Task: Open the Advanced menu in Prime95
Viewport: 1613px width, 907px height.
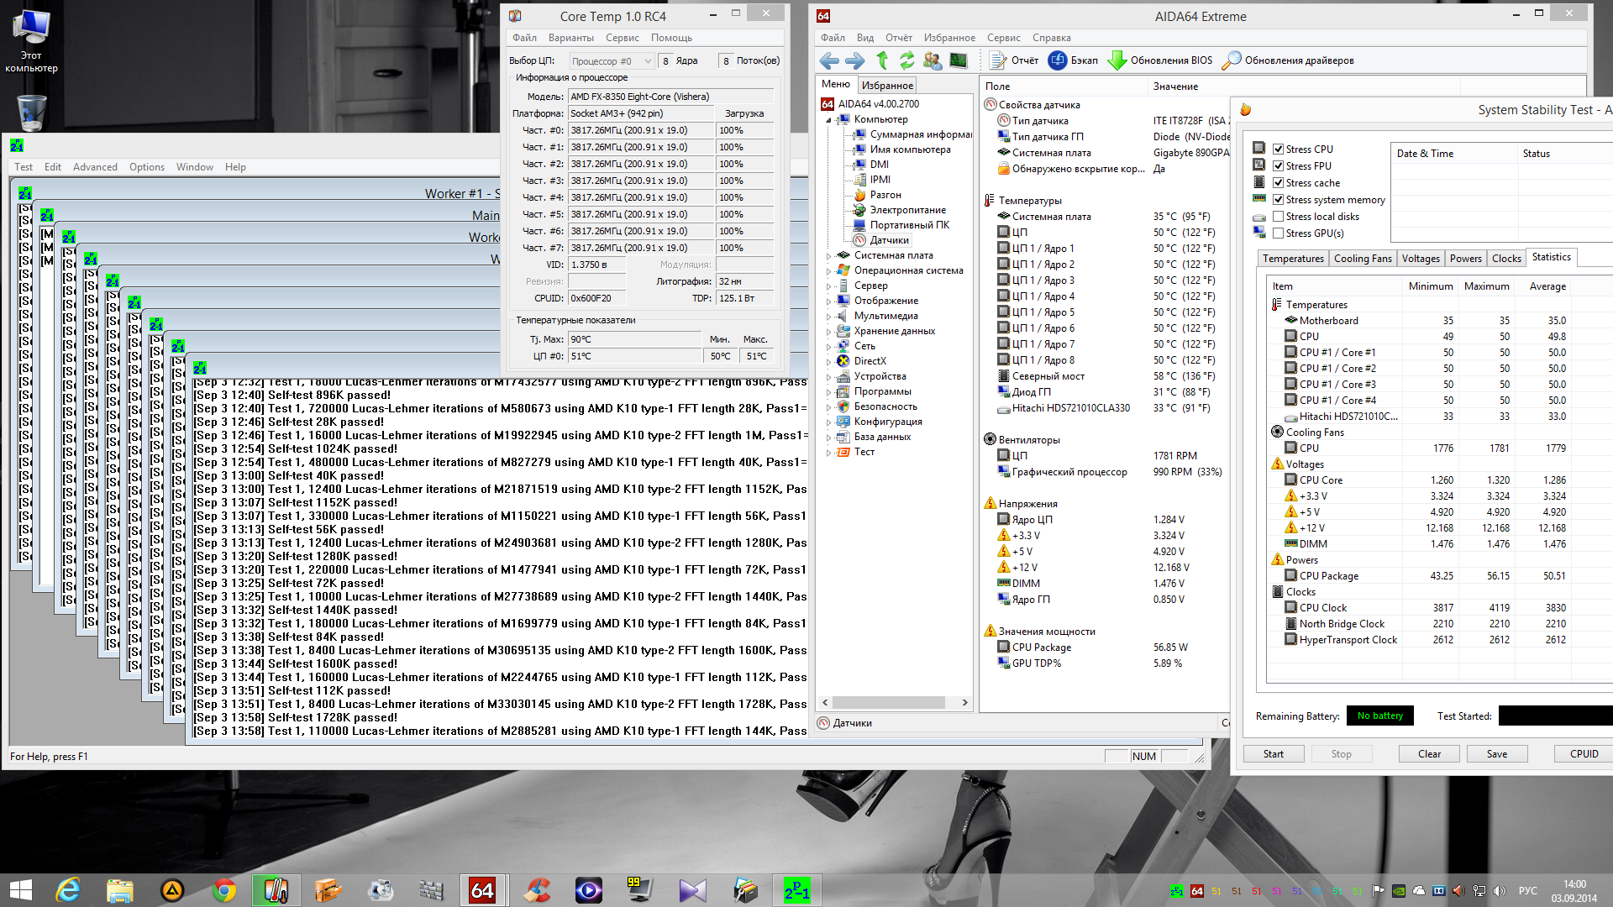Action: [95, 167]
